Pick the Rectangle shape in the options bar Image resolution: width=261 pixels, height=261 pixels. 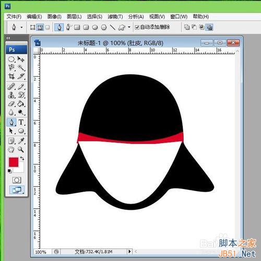pyautogui.click(x=77, y=27)
